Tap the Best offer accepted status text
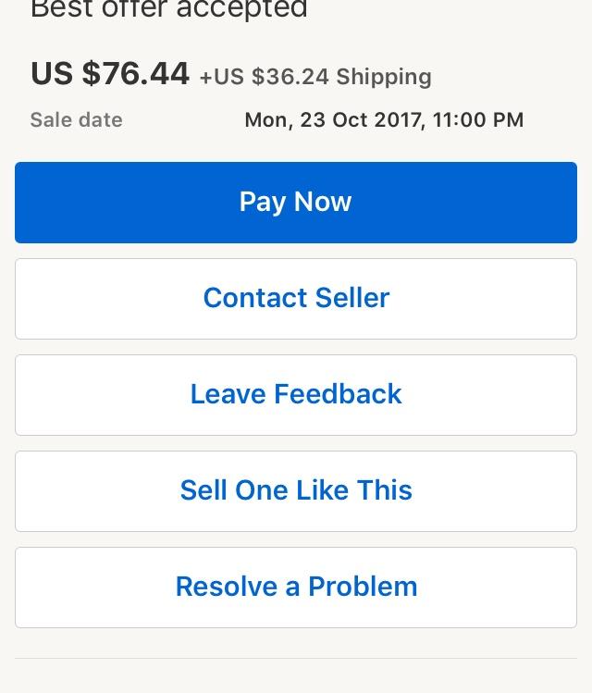Viewport: 592px width, 693px height. [x=169, y=9]
